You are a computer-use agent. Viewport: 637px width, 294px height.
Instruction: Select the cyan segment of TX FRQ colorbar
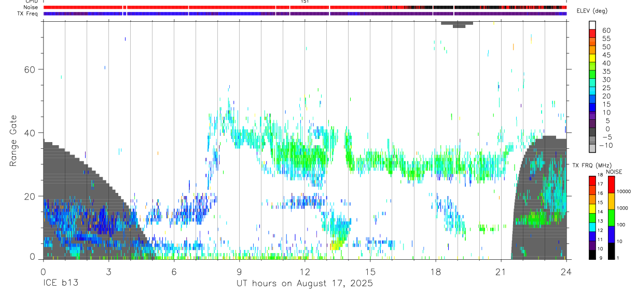pyautogui.click(x=593, y=227)
